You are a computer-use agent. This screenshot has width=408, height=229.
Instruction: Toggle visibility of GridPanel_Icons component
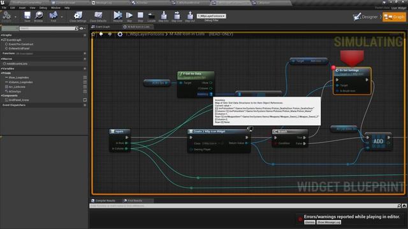[85, 100]
